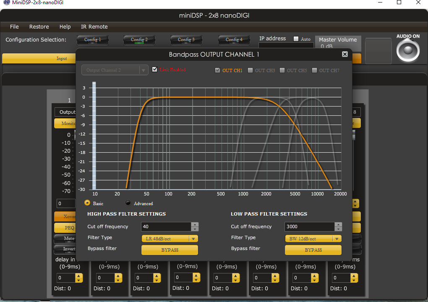The image size is (428, 302).
Task: Select the Config 3 button
Action: tap(186, 40)
